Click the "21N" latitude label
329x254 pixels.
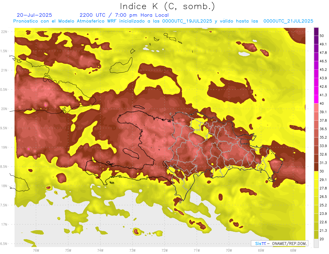pyautogui.click(x=4, y=70)
